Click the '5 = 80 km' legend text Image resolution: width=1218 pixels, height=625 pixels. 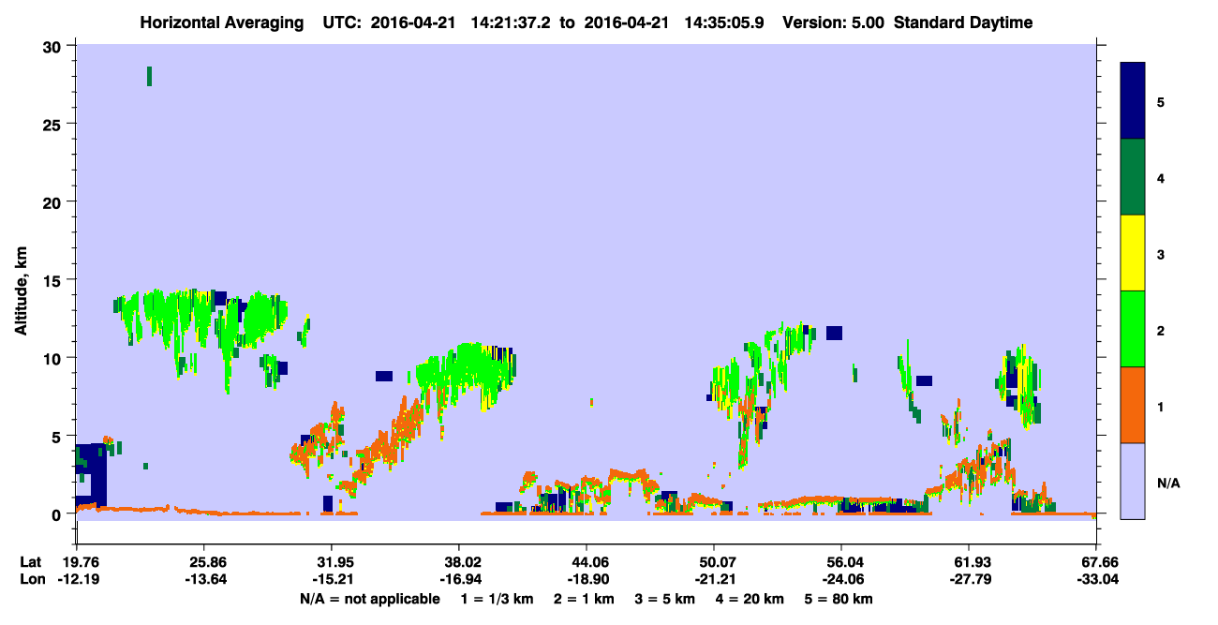[839, 599]
